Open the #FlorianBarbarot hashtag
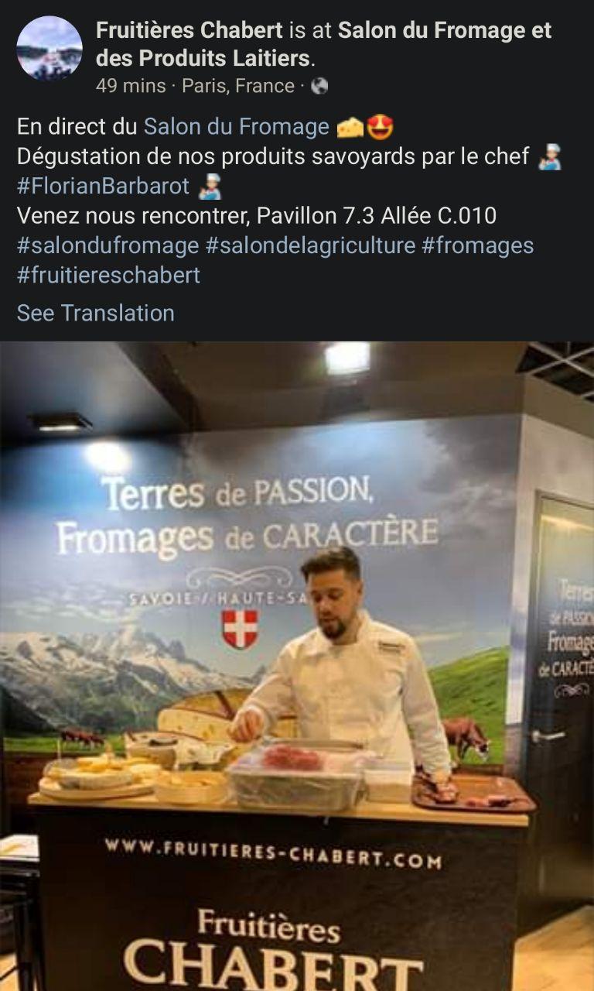Screen dimensions: 594x991 (103, 187)
